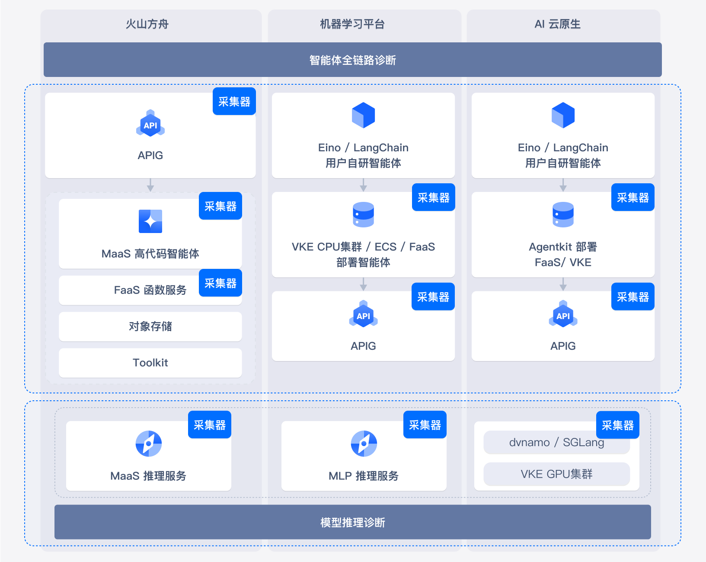Click the compass icon above MLP 推理服务

[x=364, y=444]
